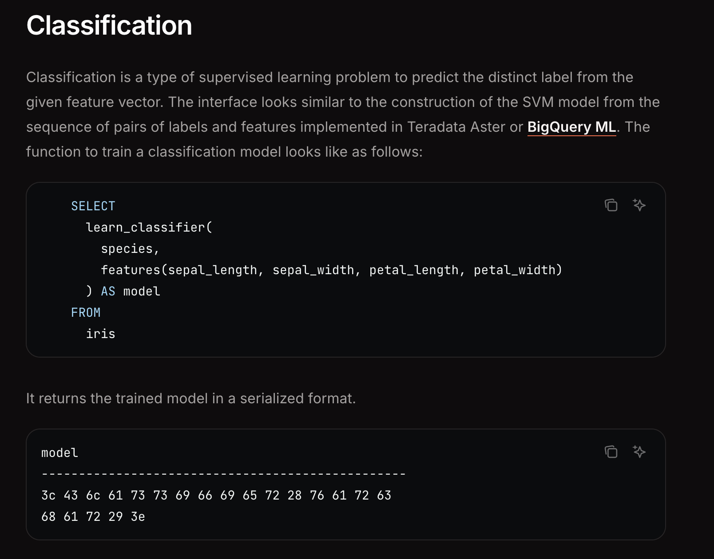Click the sparkle AI icon on SQL block
The height and width of the screenshot is (559, 714).
coord(639,205)
